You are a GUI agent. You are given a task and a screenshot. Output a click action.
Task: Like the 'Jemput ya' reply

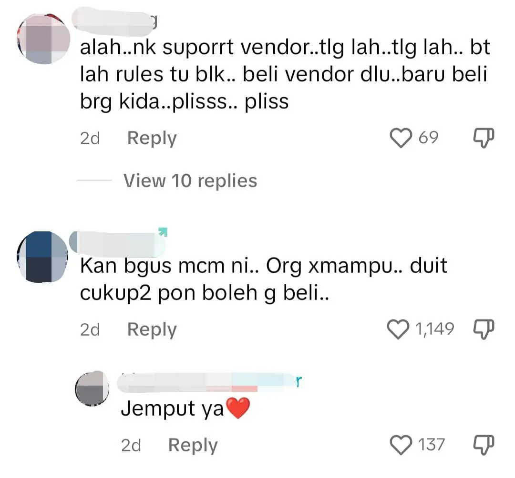[x=401, y=445]
